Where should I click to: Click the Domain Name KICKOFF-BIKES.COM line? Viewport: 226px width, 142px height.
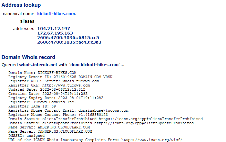click(42, 73)
